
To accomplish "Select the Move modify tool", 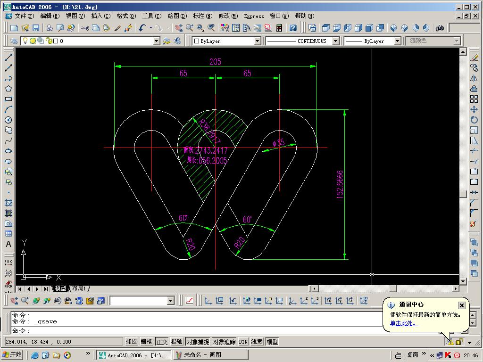I will pyautogui.click(x=474, y=109).
